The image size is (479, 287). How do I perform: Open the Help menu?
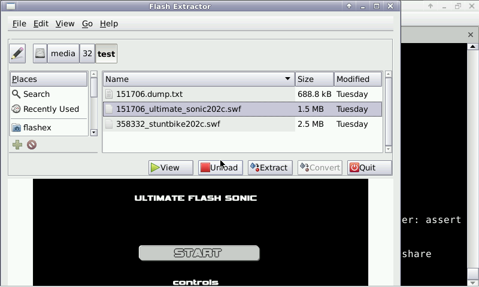tap(108, 23)
